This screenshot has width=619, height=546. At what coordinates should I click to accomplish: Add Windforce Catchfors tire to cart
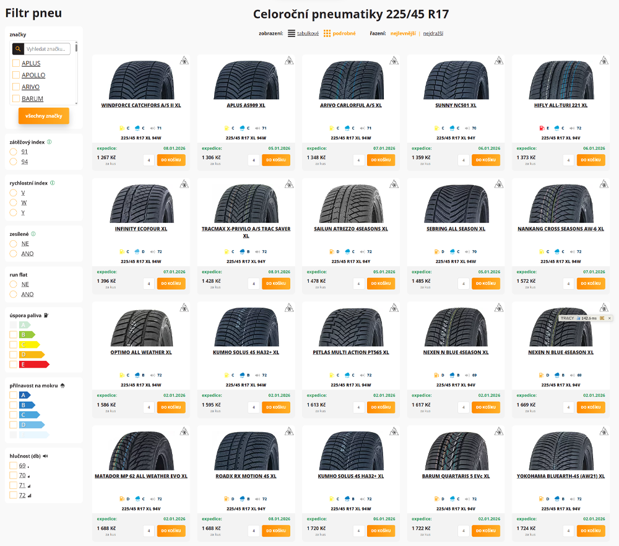[171, 160]
